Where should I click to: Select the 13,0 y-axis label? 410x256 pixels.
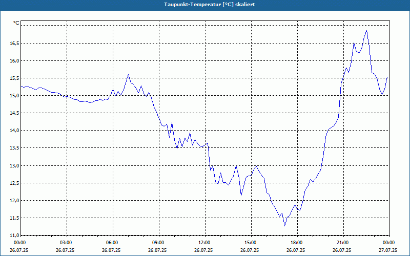pyautogui.click(x=15, y=165)
